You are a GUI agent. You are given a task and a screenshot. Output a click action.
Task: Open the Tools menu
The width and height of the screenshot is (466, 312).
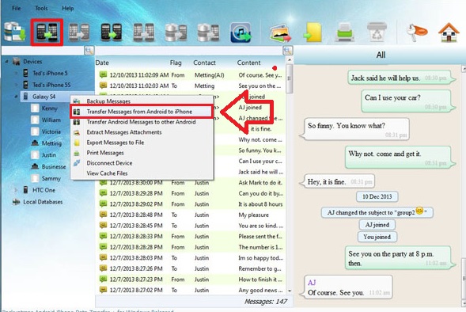click(x=41, y=8)
